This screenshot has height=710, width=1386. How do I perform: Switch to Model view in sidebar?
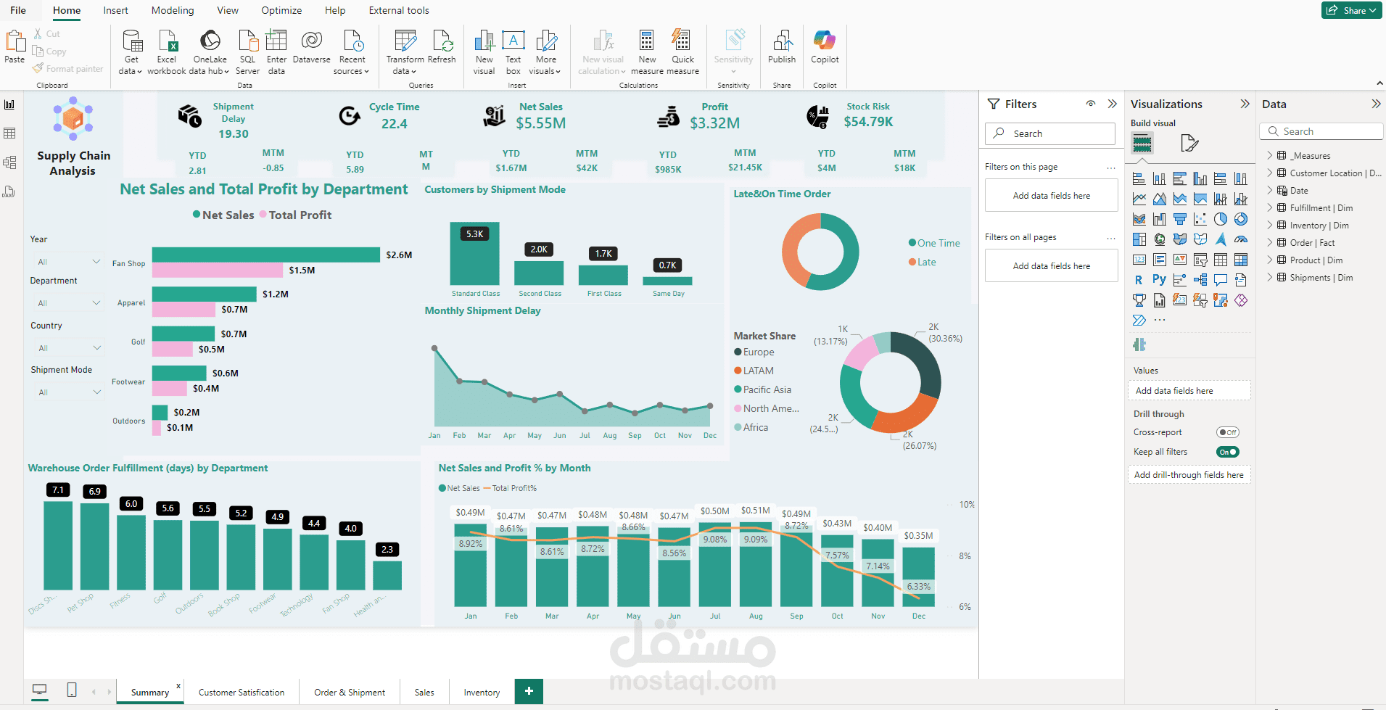click(x=9, y=162)
